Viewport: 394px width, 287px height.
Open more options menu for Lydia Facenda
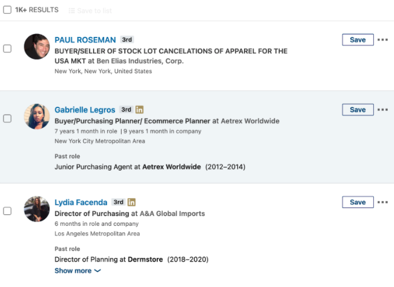[382, 202]
